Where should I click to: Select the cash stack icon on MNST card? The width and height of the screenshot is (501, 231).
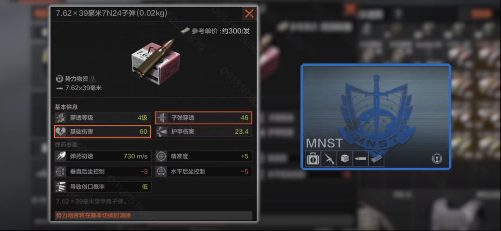[x=376, y=159]
